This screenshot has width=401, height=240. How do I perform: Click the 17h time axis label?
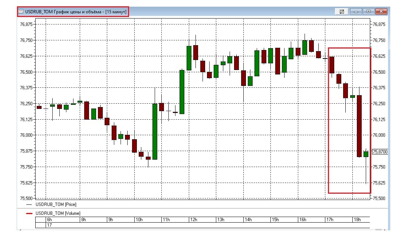(330, 220)
